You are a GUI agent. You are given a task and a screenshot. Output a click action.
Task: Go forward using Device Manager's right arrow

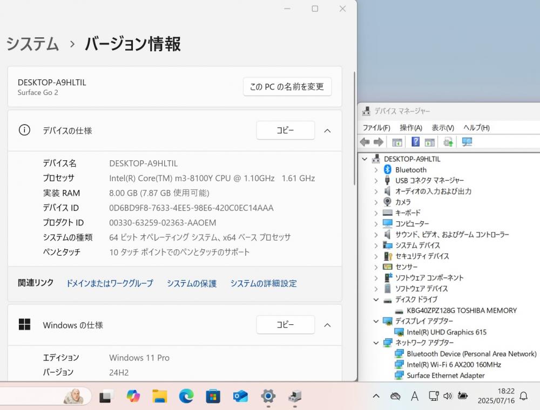tap(379, 142)
